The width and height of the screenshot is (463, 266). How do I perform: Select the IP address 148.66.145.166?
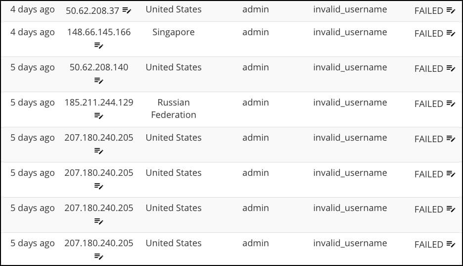point(99,32)
